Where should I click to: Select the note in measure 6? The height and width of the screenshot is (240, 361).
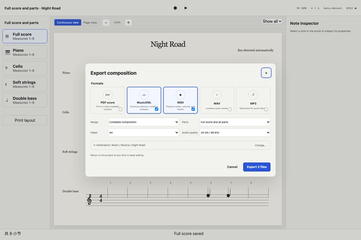coord(208,195)
